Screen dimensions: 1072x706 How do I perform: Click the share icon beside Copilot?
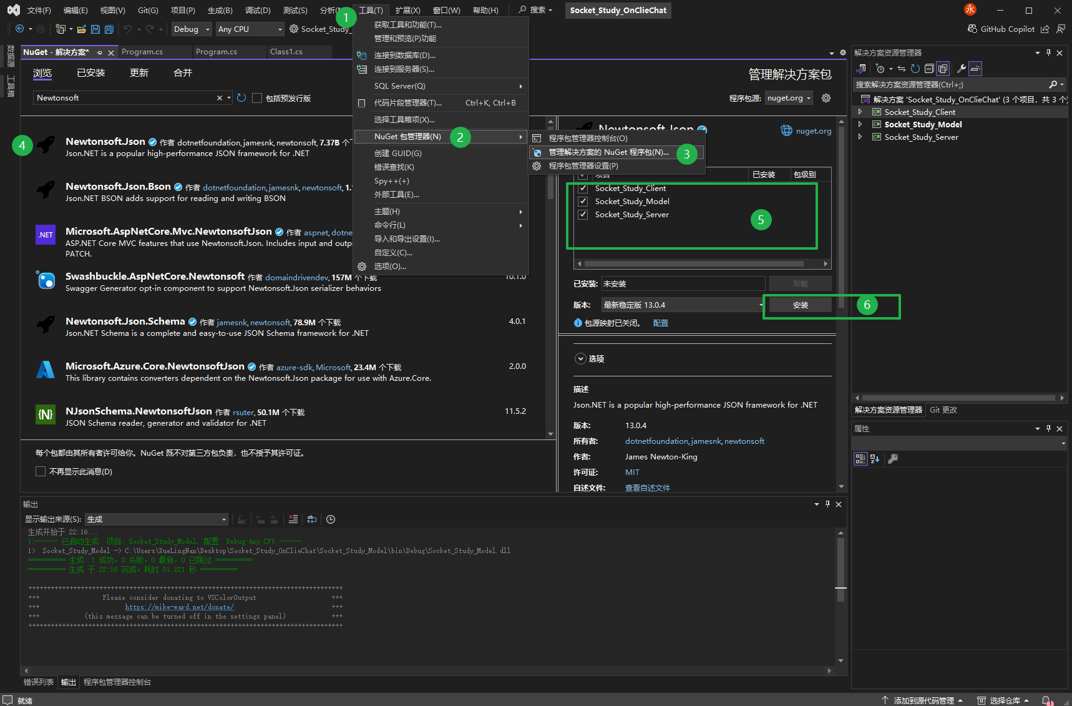(1045, 29)
